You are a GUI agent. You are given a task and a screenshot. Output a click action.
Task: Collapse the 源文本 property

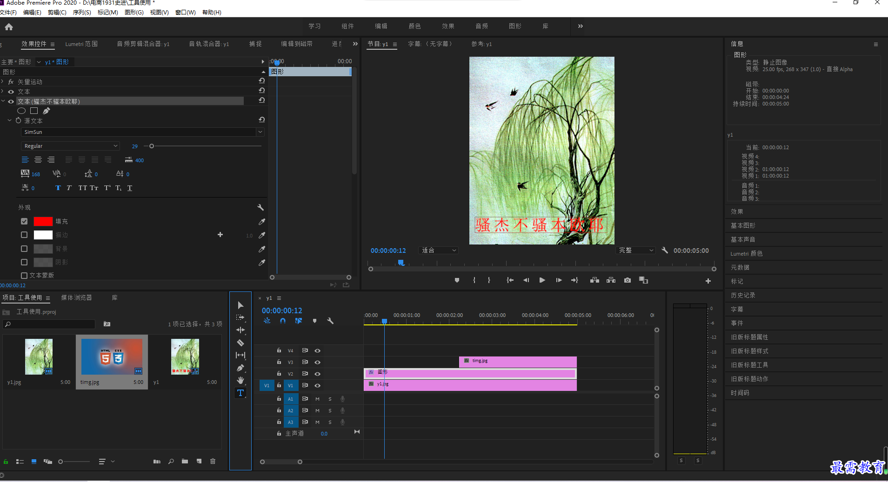pos(9,120)
